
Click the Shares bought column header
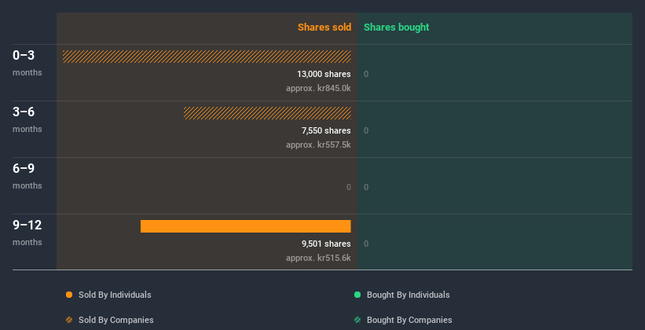[x=397, y=27]
